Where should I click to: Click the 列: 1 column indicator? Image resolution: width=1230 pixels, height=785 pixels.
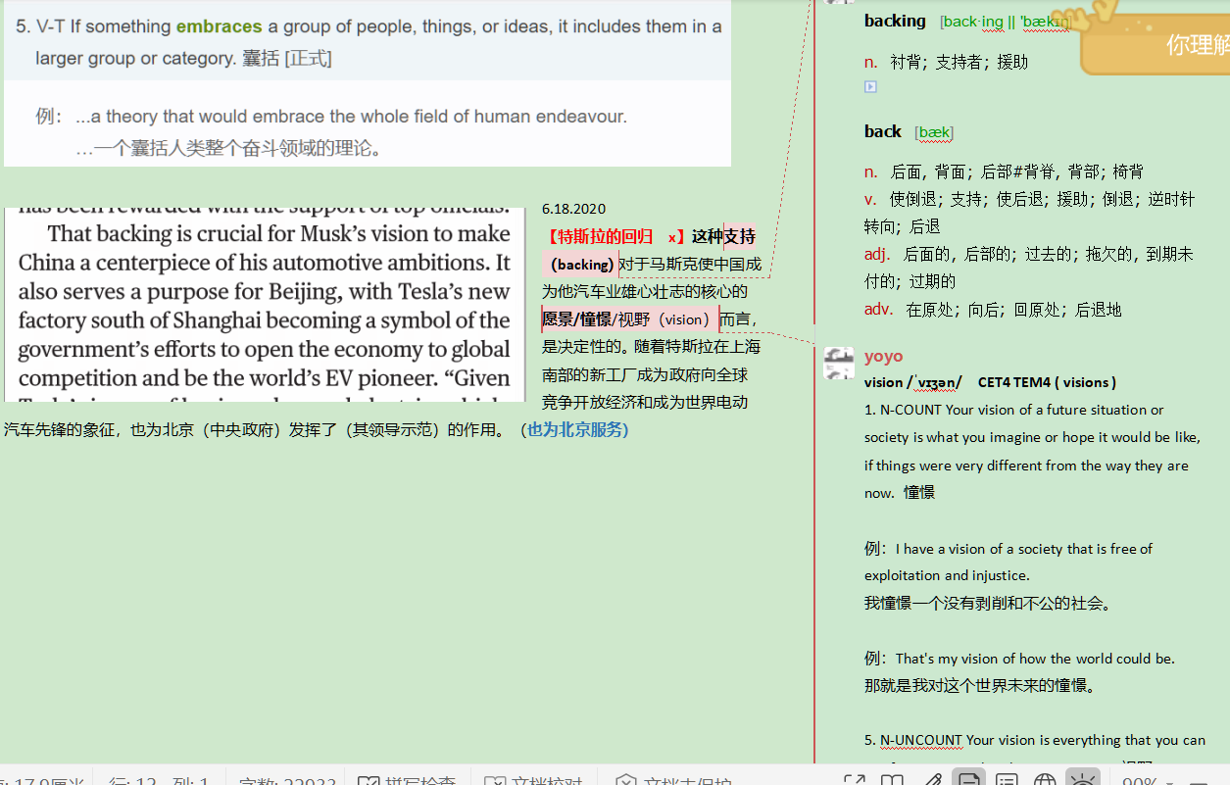point(191,781)
